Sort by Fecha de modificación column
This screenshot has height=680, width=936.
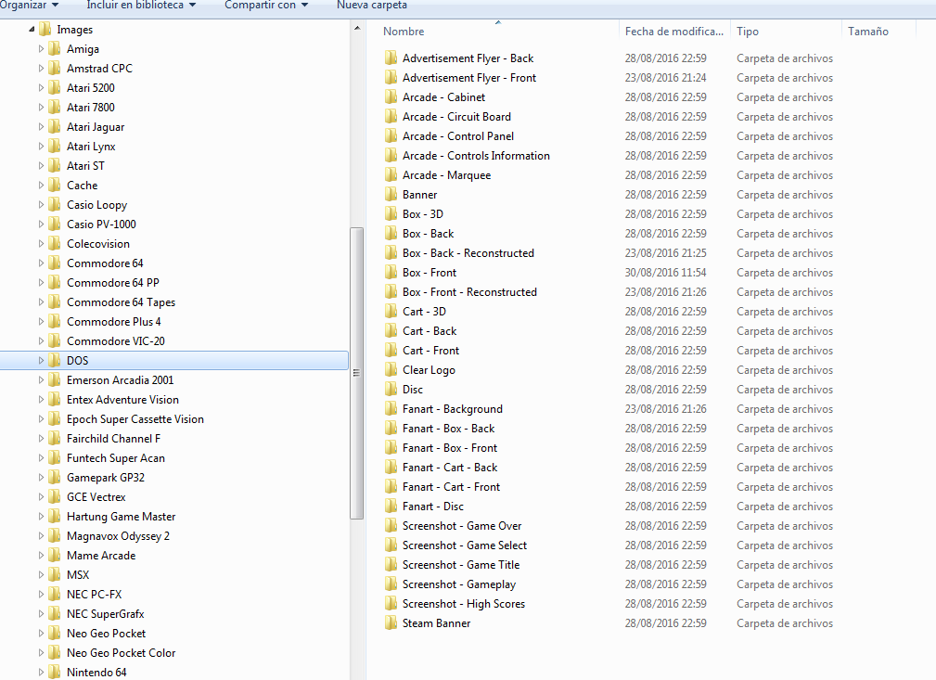tap(674, 31)
